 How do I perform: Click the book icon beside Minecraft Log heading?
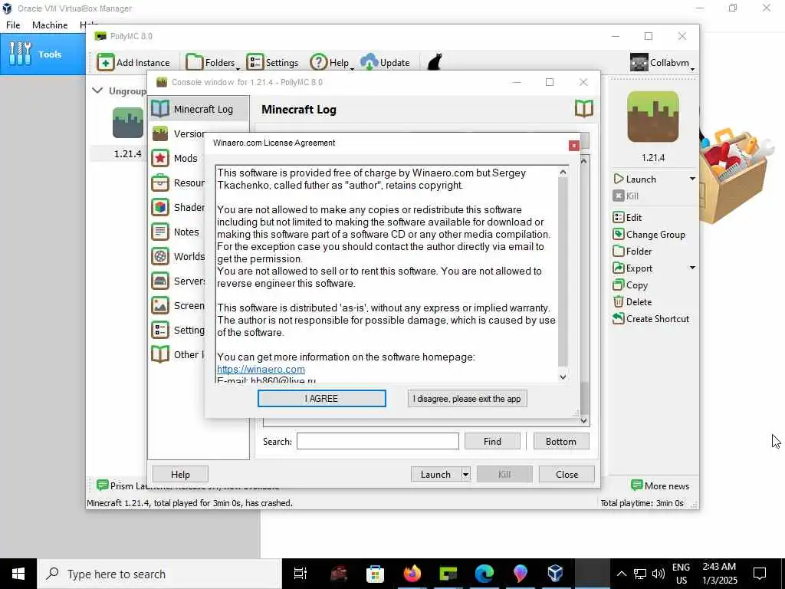tap(583, 109)
